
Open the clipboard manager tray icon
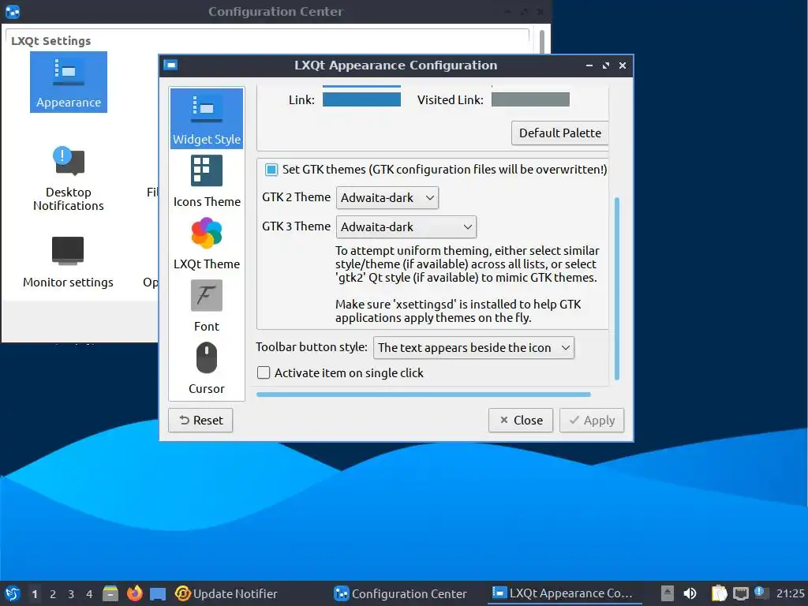[x=720, y=593]
